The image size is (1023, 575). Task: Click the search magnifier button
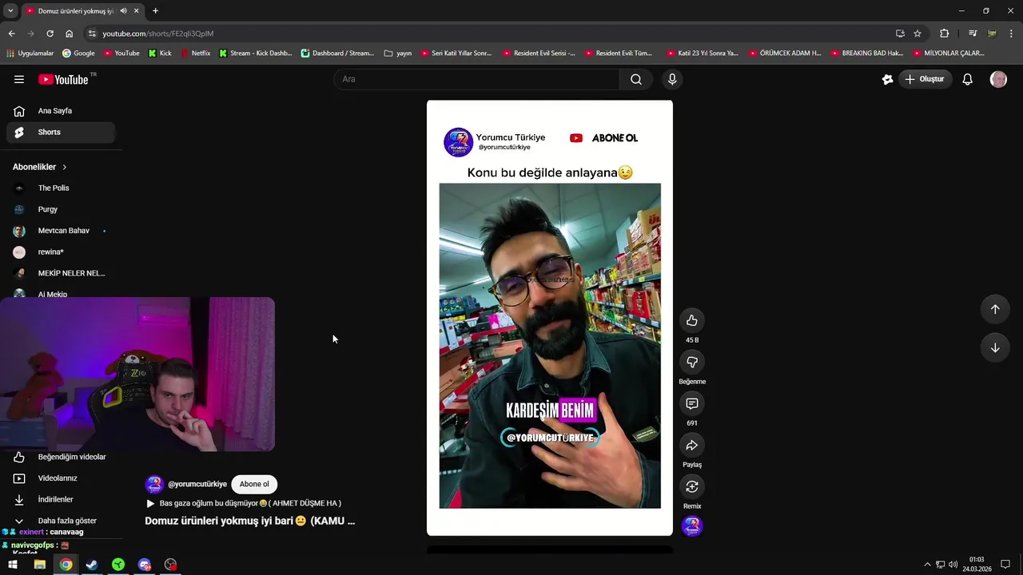tap(636, 79)
